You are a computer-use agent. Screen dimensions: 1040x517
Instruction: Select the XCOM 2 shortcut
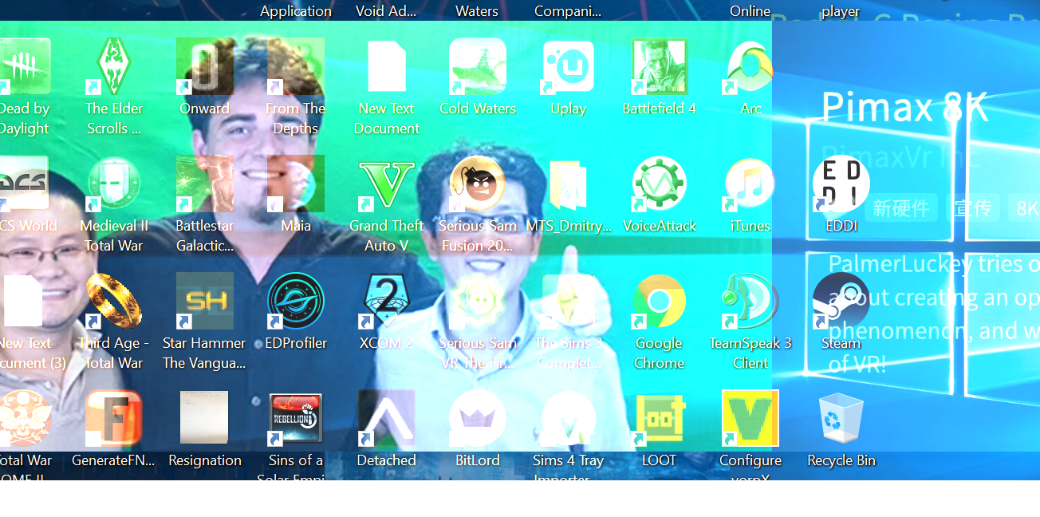point(387,301)
